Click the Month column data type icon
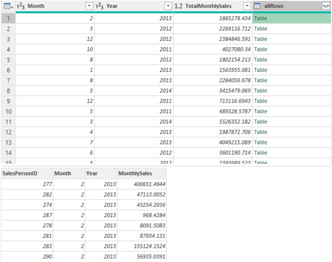 [x=21, y=6]
